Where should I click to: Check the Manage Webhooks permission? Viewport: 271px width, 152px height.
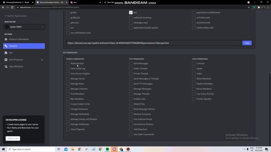click(68, 124)
